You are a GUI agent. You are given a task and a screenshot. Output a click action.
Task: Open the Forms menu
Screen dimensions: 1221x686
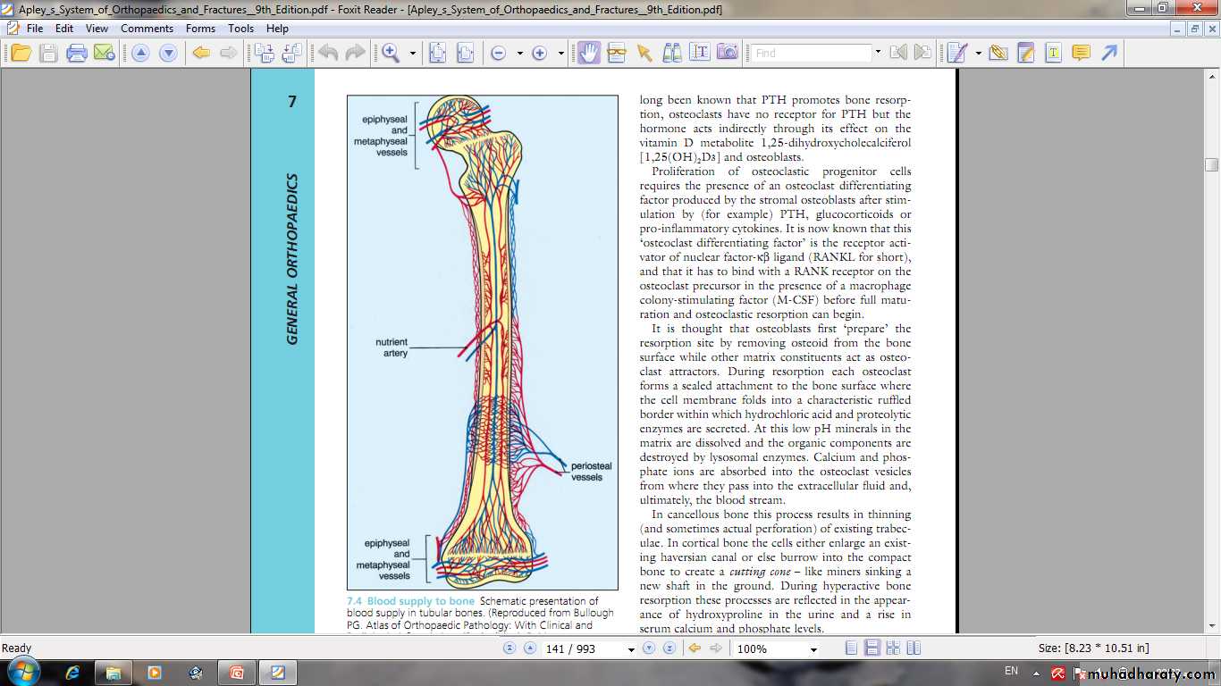200,29
